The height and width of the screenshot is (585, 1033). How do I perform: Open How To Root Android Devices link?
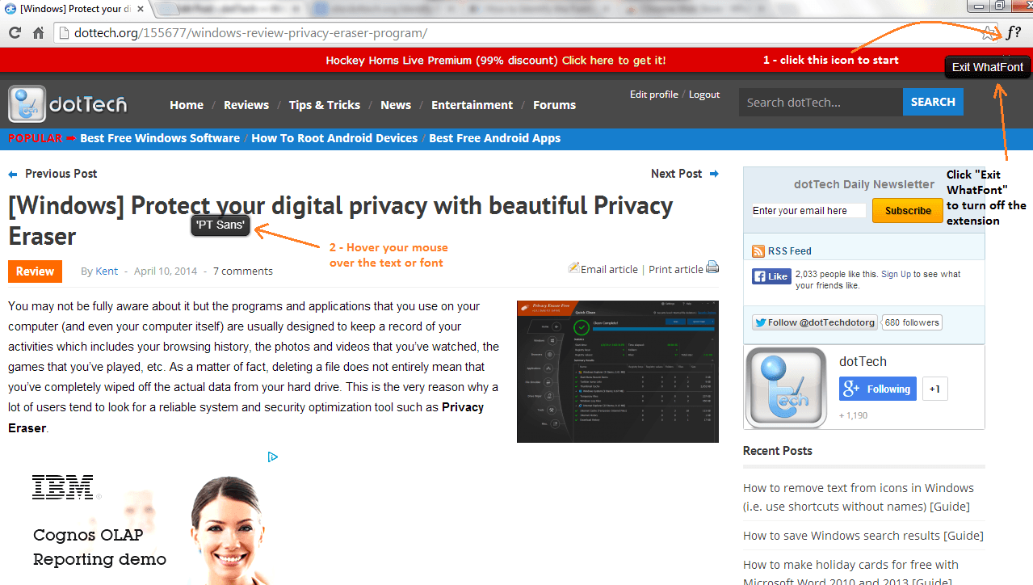point(334,138)
